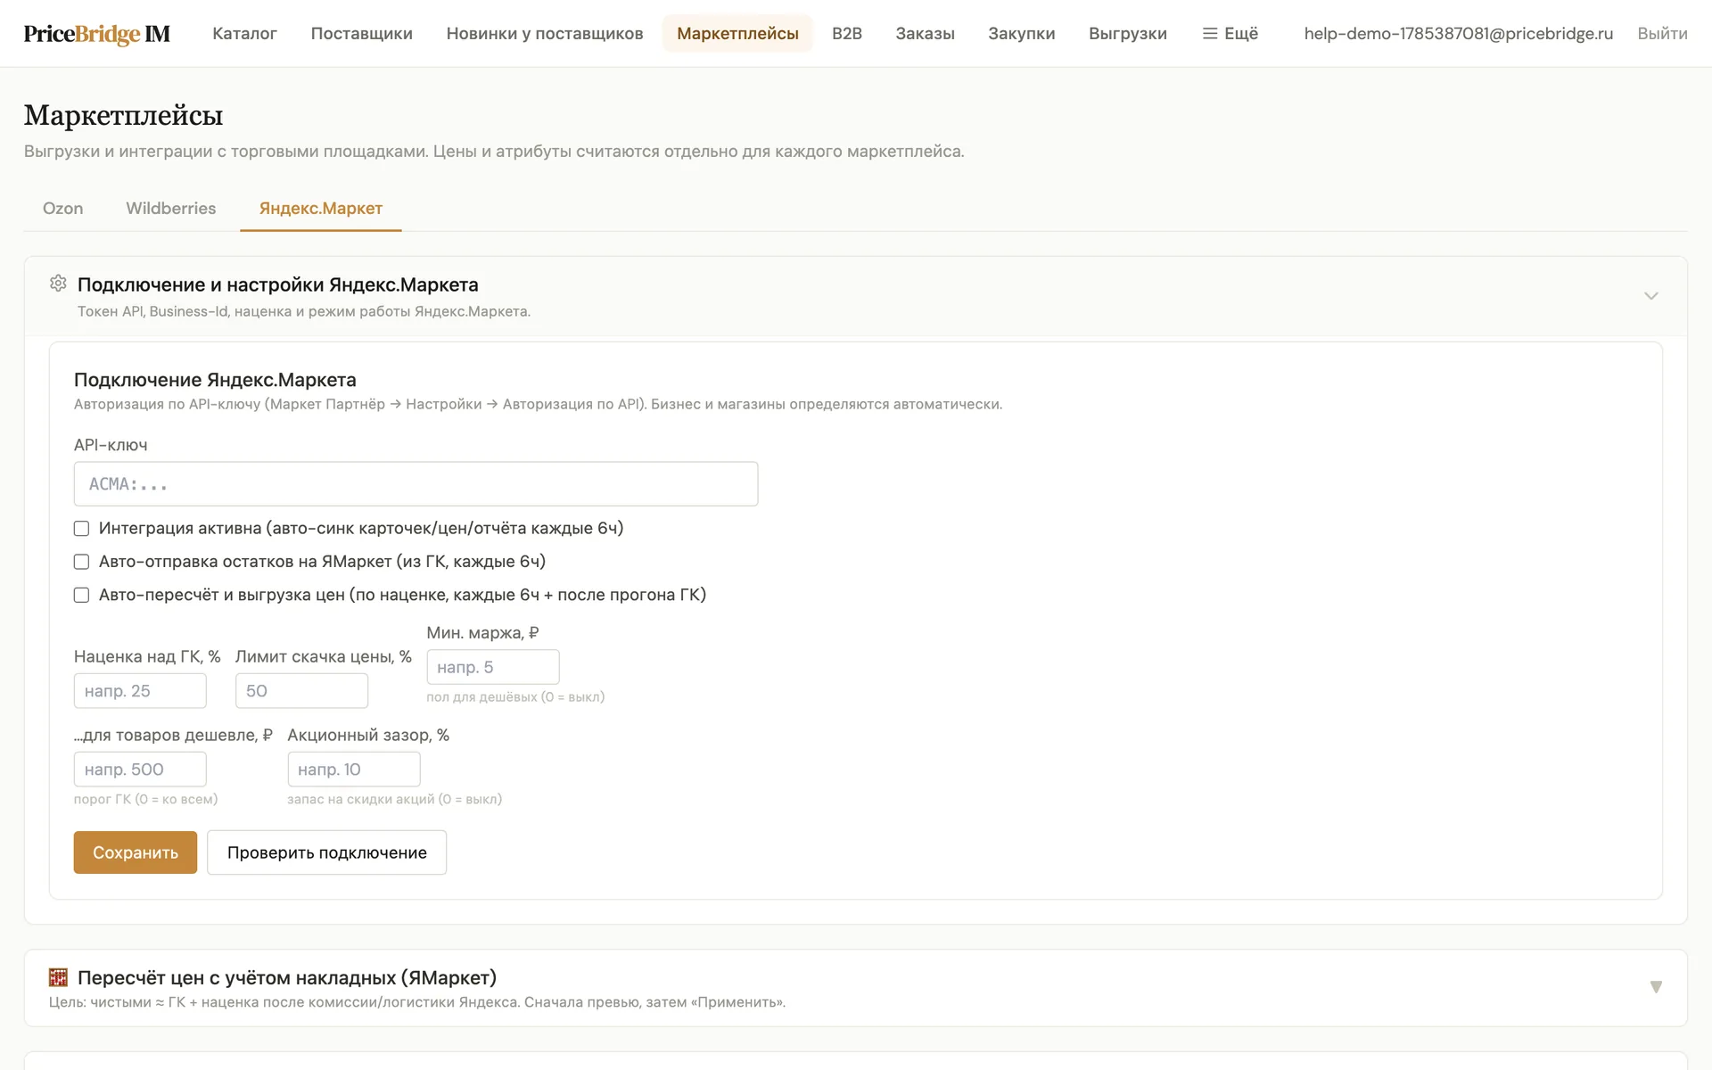Navigate to Заказы
1712x1070 pixels.
pos(925,34)
